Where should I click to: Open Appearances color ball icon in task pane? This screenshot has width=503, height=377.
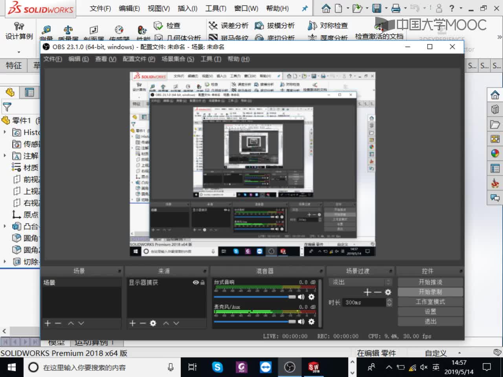coord(495,154)
